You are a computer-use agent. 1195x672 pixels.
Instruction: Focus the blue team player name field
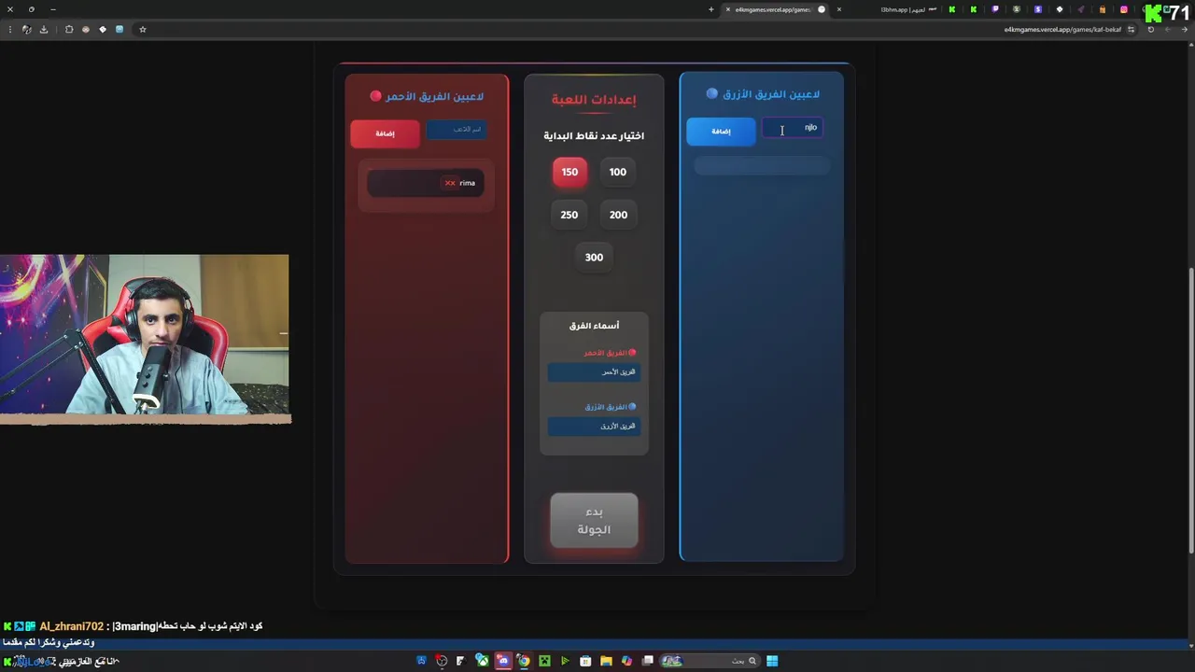pyautogui.click(x=793, y=128)
